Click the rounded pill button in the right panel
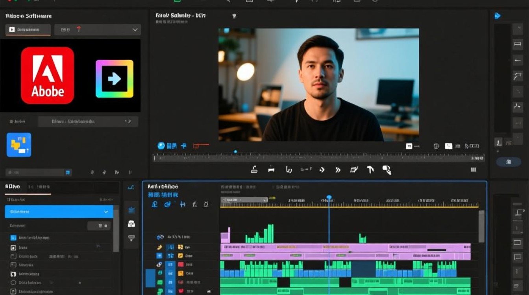Image resolution: width=529 pixels, height=295 pixels. click(509, 162)
